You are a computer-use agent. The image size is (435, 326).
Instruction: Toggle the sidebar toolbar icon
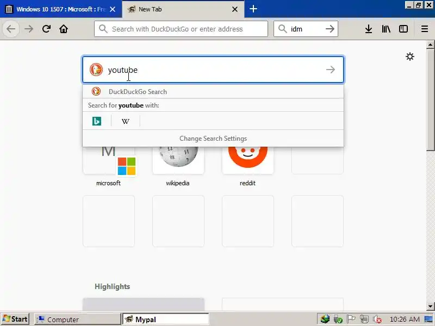403,29
